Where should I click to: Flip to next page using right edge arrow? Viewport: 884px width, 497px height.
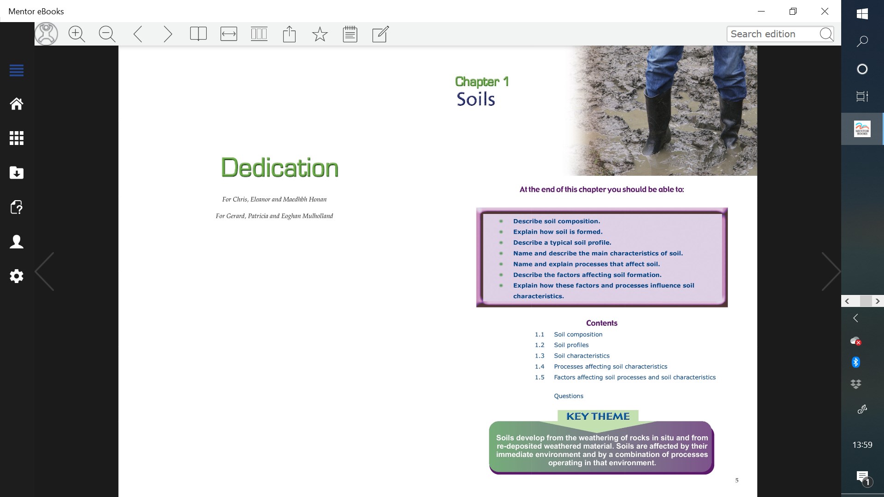831,272
